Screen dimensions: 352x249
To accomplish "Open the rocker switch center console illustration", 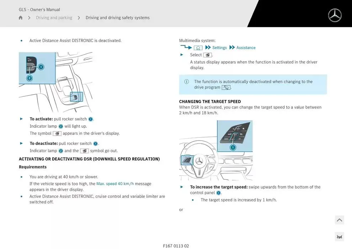I will 56,82.
